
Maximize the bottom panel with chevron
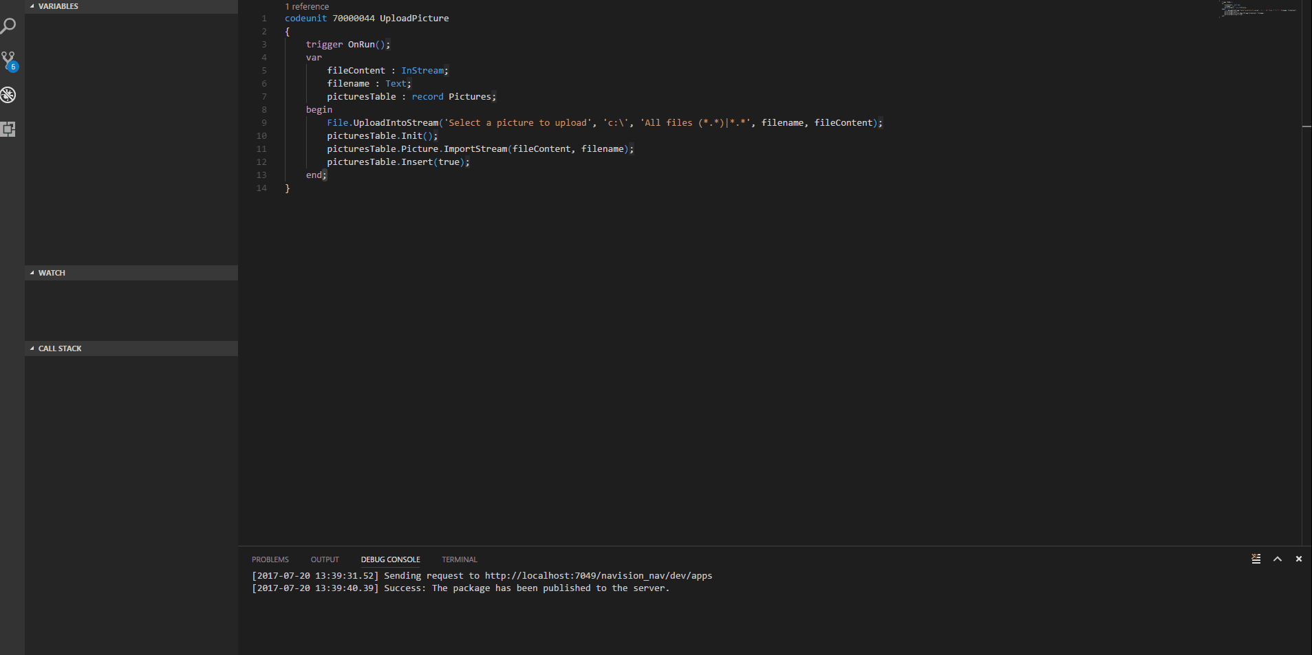click(x=1278, y=559)
